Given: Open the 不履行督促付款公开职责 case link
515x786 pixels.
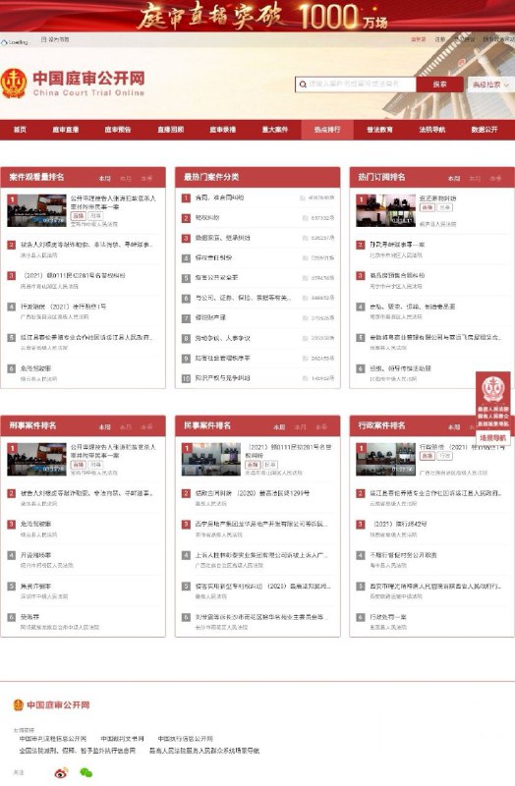Looking at the screenshot, I should pyautogui.click(x=403, y=555).
